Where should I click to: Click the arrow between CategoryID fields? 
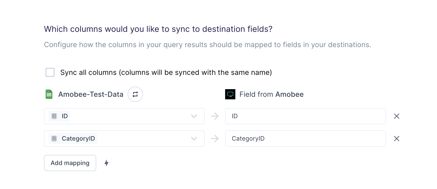pos(215,139)
